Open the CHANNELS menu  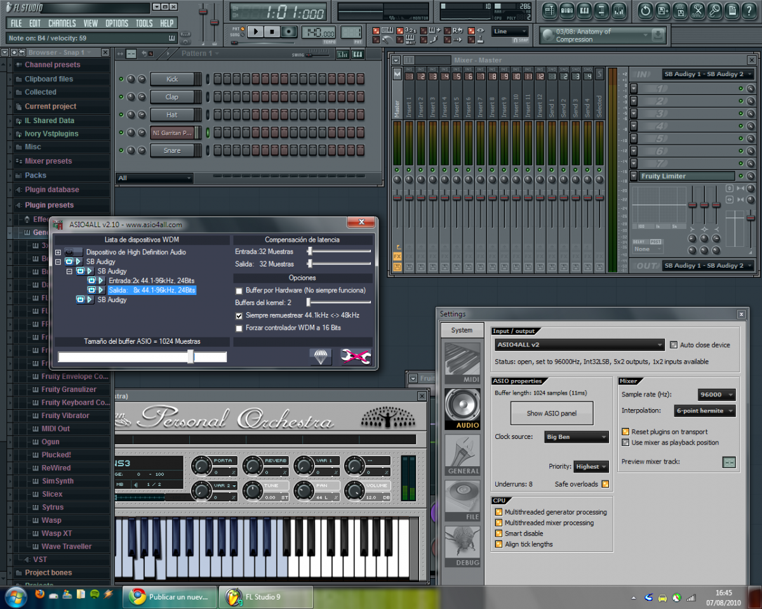(x=62, y=23)
